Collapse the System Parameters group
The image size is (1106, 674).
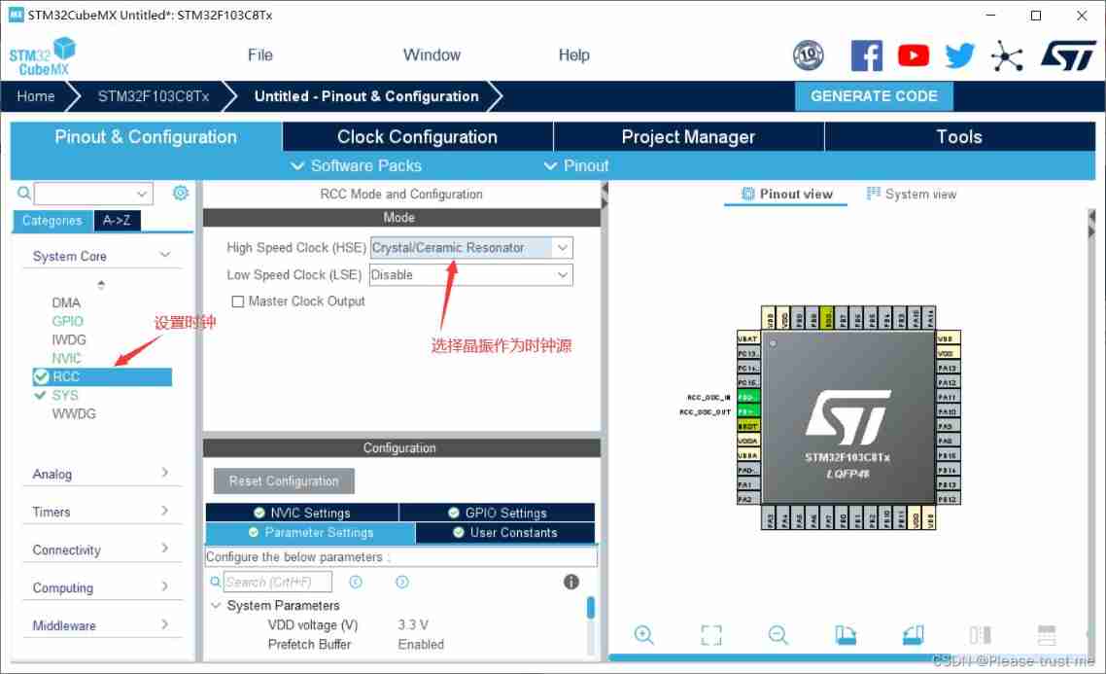tap(216, 606)
